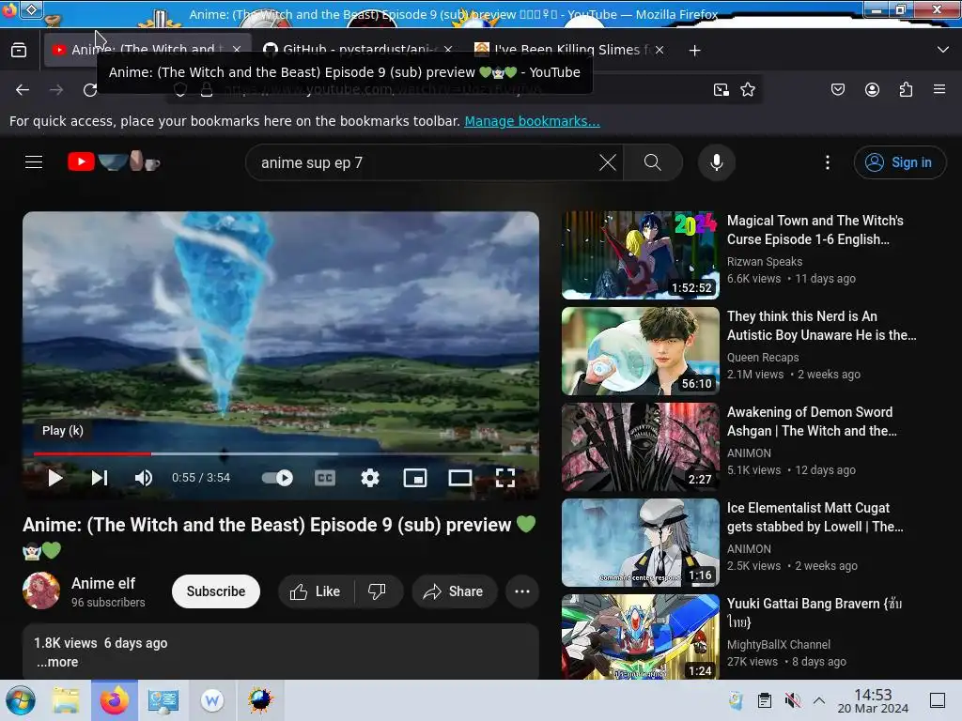Open the Windows Start menu orb
962x721 pixels.
(x=21, y=700)
